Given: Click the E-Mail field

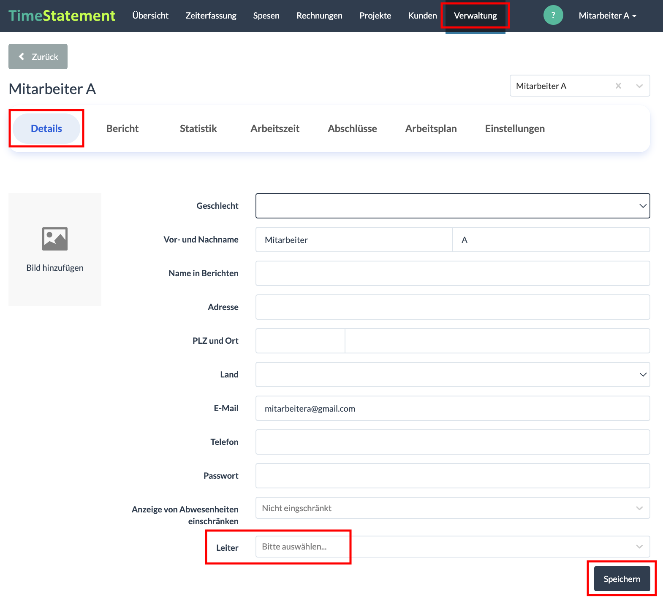Looking at the screenshot, I should tap(453, 408).
